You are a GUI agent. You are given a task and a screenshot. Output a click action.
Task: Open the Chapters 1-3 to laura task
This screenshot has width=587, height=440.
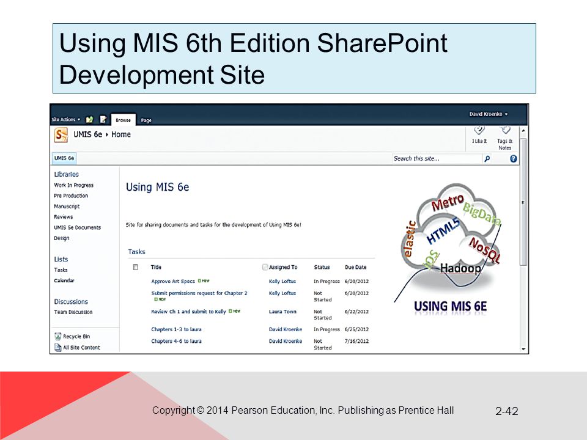(176, 329)
